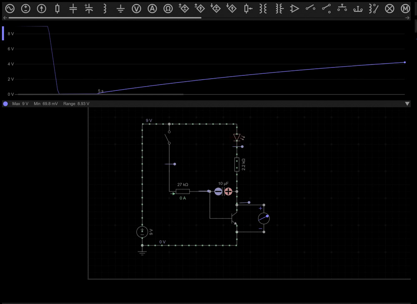Select the ammeter component icon

[x=152, y=9]
